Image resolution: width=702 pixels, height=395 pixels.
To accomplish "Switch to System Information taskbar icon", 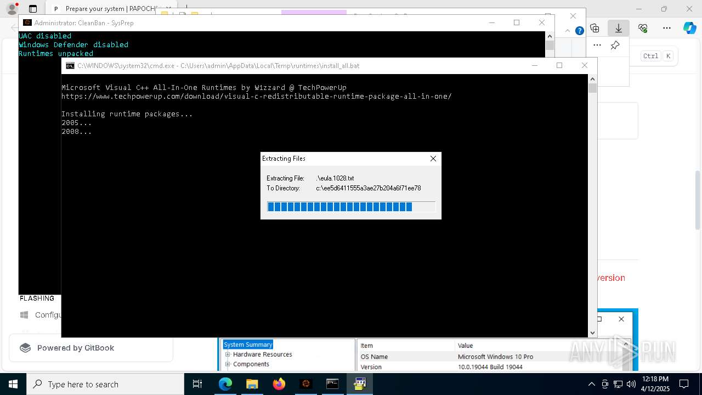I will click(360, 384).
